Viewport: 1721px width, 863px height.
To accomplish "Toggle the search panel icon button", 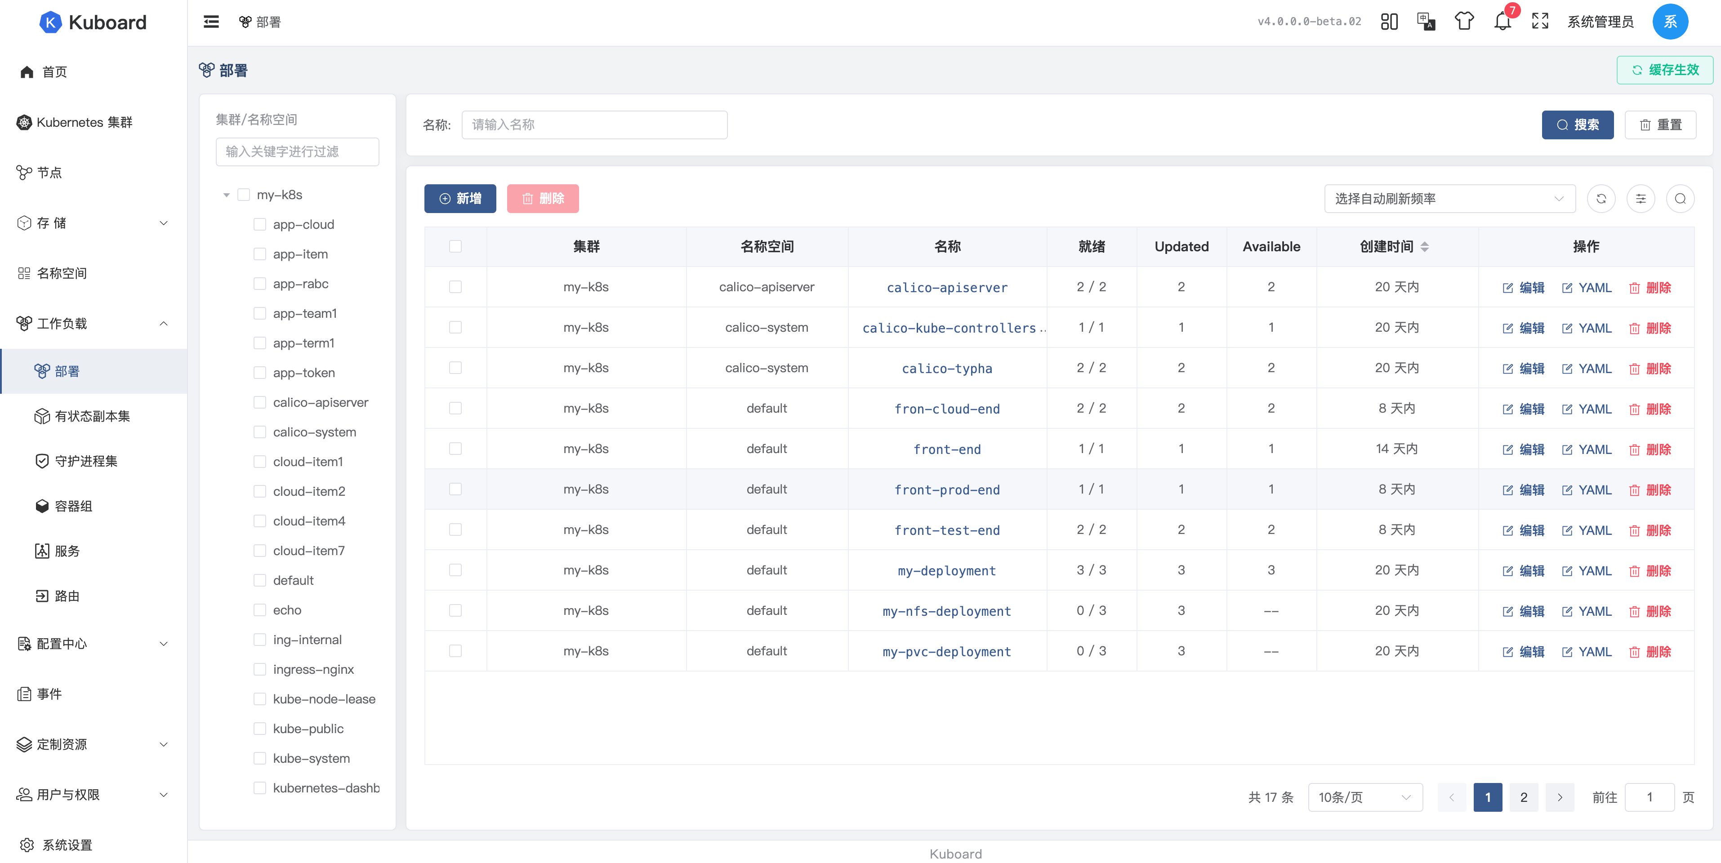I will pos(1680,199).
